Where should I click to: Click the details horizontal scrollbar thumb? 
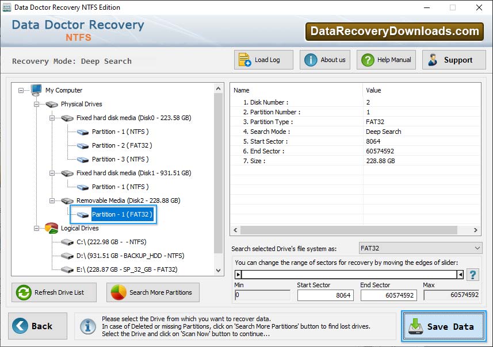349,230
